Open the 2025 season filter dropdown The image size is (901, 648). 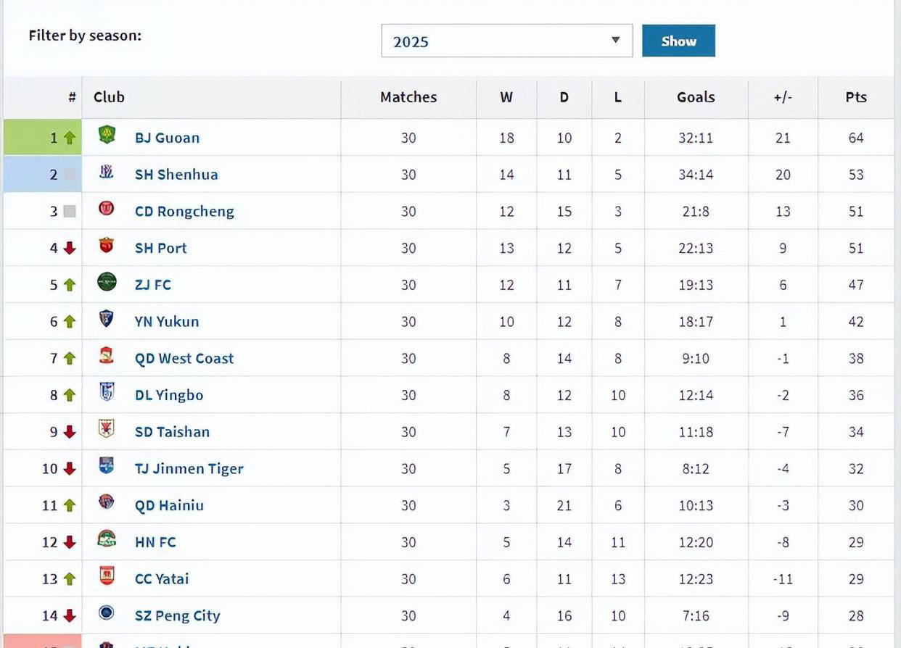pyautogui.click(x=506, y=41)
